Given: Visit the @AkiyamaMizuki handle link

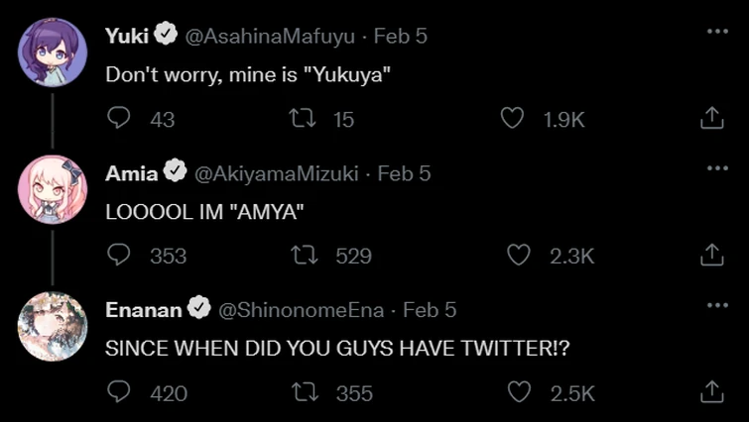Looking at the screenshot, I should pos(275,172).
